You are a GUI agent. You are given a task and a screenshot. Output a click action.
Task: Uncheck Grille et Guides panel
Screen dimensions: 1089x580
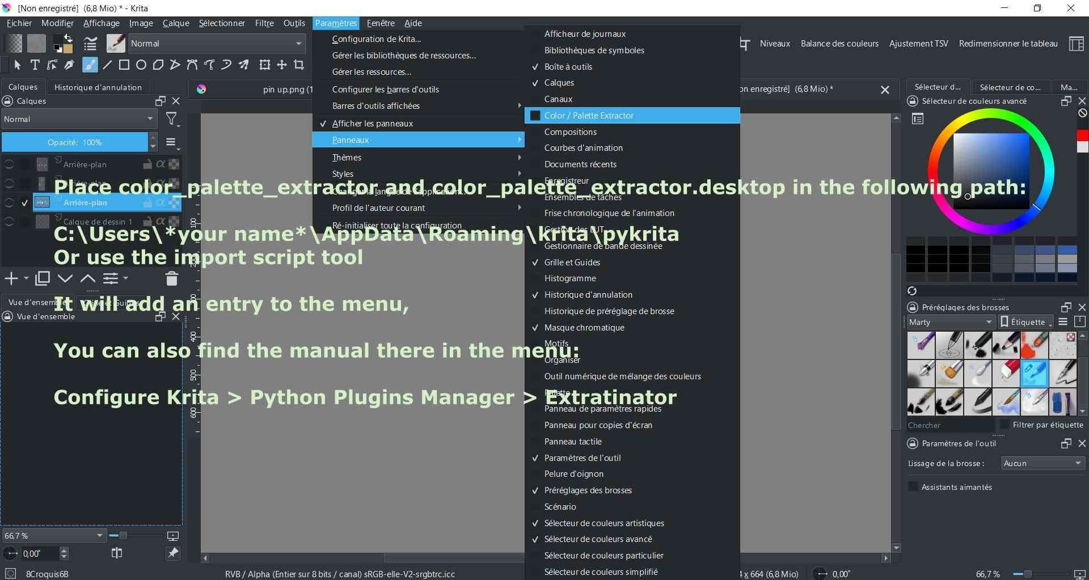coord(632,263)
